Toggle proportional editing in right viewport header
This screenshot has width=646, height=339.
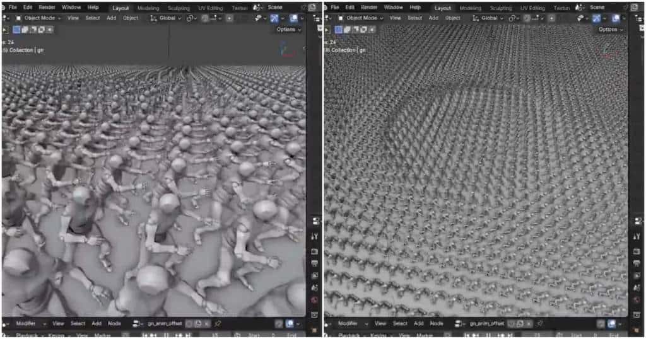click(551, 18)
